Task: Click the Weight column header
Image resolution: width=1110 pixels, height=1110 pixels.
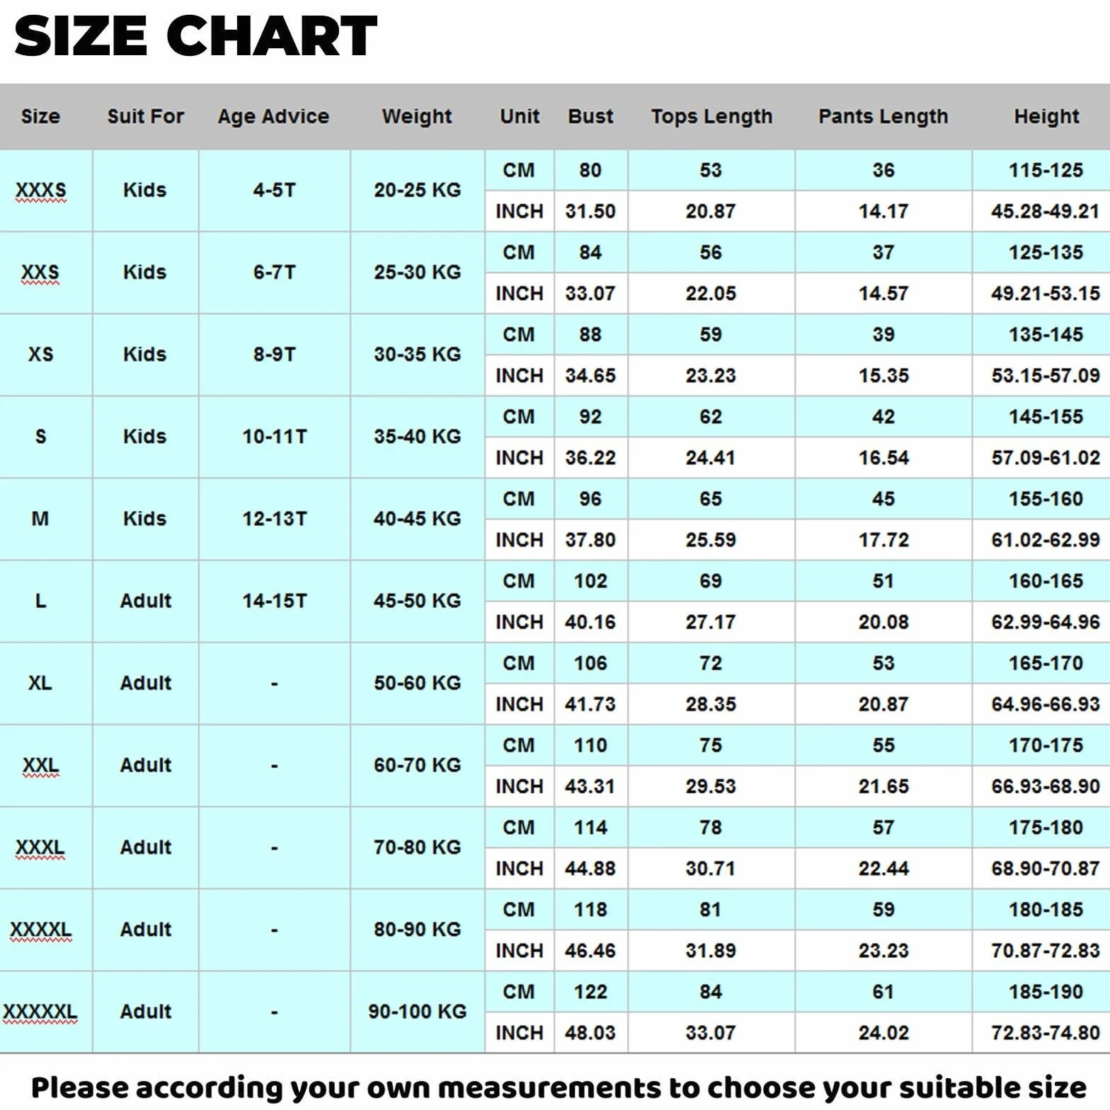Action: [417, 116]
